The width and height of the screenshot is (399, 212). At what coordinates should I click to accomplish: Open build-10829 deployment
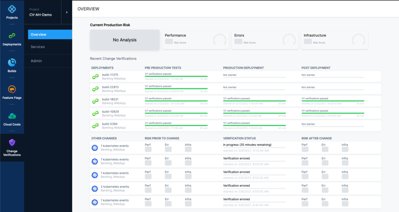tap(110, 112)
